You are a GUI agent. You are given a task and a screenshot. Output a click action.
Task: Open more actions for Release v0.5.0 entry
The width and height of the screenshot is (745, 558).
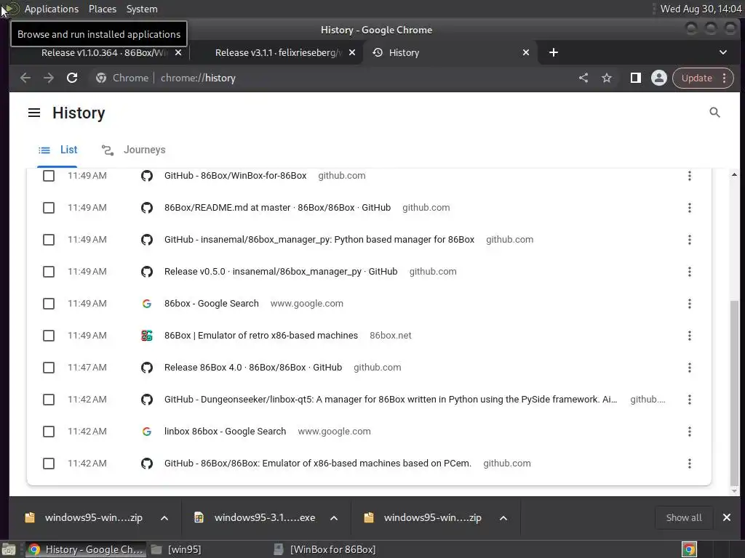pos(690,272)
